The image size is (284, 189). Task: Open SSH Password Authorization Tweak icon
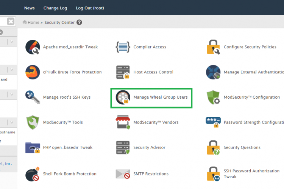pos(213,174)
